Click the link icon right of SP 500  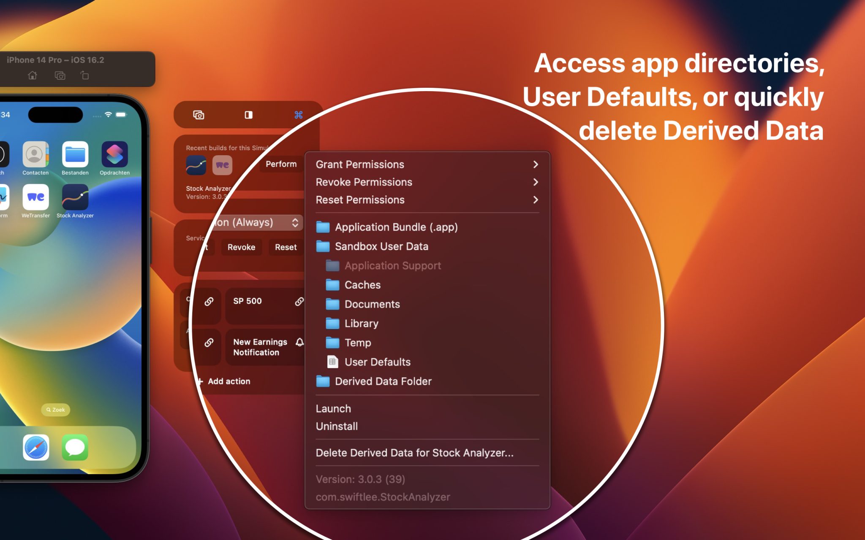pyautogui.click(x=299, y=301)
